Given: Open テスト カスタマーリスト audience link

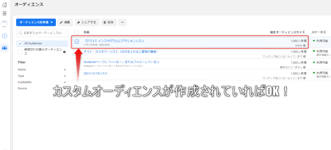Looking at the screenshot, I should point(121,52).
